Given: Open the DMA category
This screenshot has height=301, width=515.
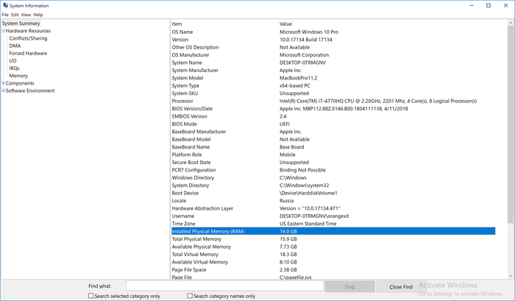Looking at the screenshot, I should [x=15, y=46].
